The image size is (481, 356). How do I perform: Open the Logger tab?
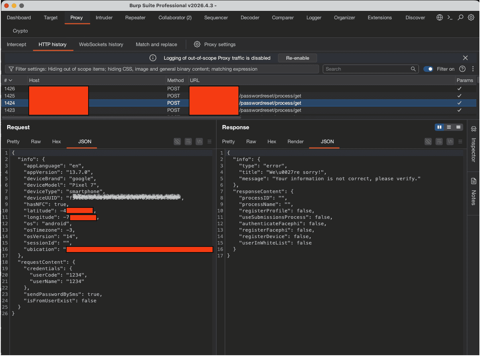(314, 18)
